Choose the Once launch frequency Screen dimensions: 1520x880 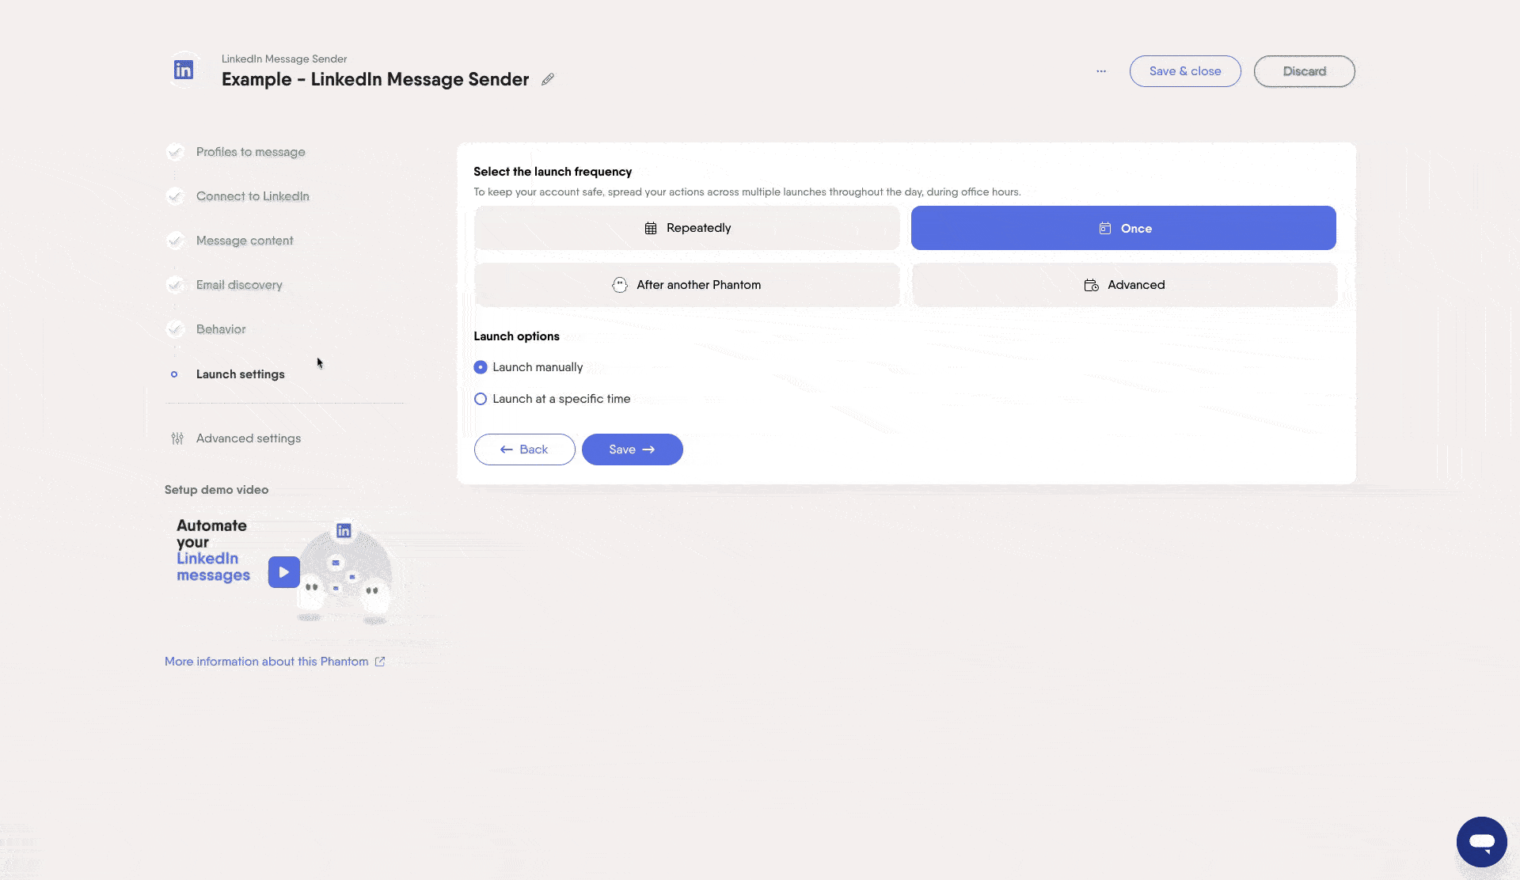1123,228
